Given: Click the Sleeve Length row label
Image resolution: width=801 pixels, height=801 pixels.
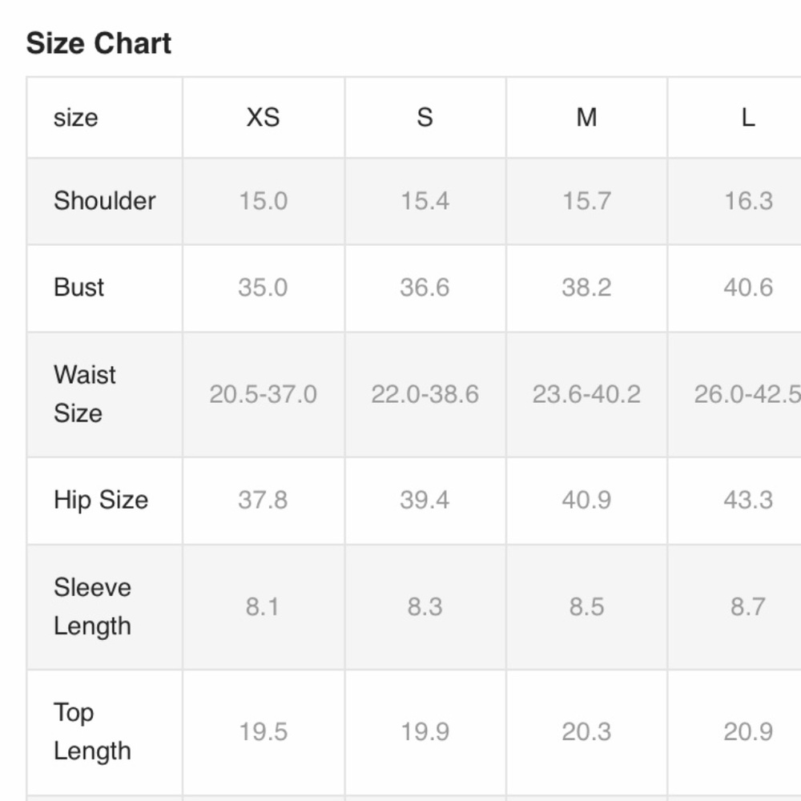Looking at the screenshot, I should [x=92, y=606].
